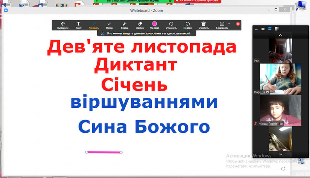Show previous participants with up chevron

point(281,35)
